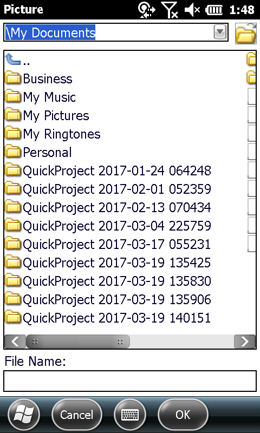260x433 pixels.
Task: Click the OK button
Action: coord(183,415)
